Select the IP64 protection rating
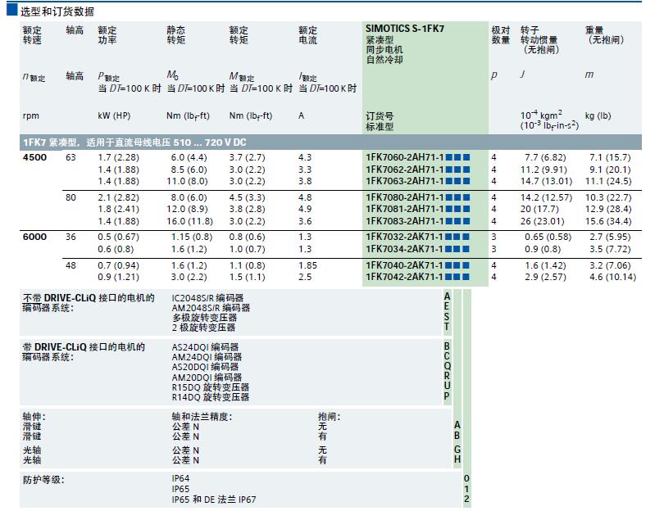Screen dimensions: 664x511 tap(180, 478)
